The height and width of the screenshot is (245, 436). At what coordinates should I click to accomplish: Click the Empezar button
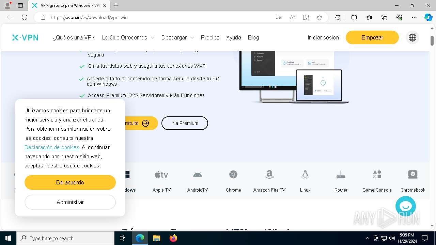(x=372, y=37)
